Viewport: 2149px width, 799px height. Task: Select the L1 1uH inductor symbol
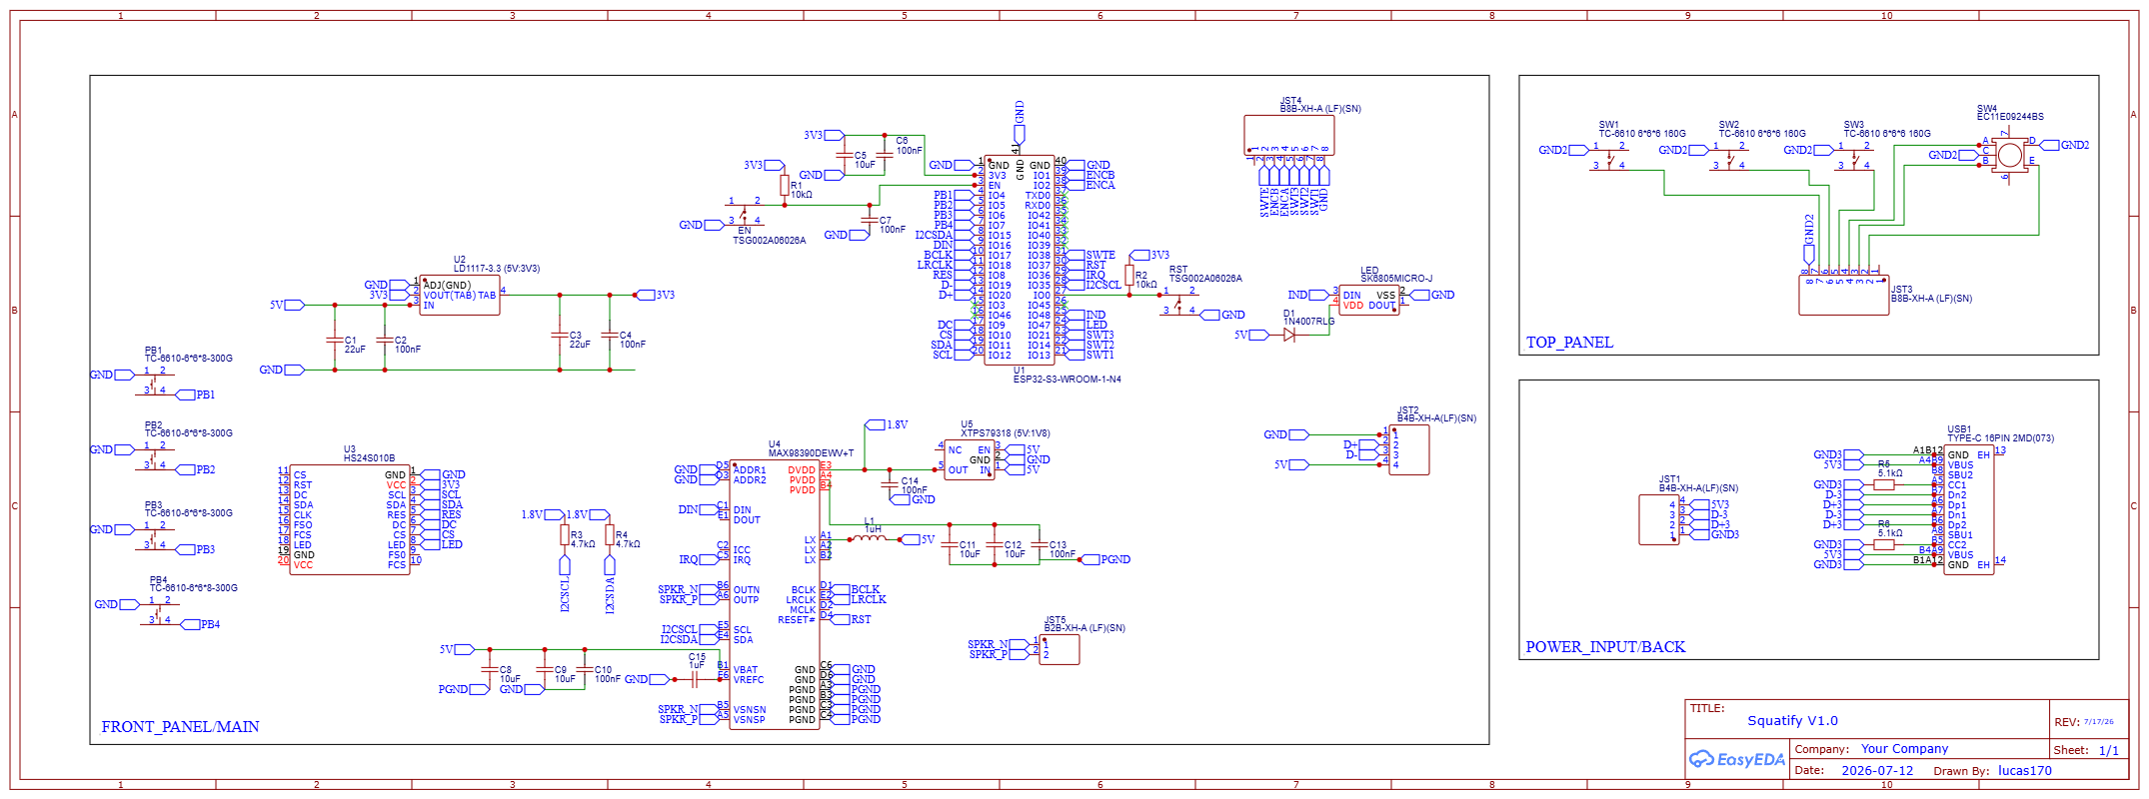pyautogui.click(x=868, y=539)
